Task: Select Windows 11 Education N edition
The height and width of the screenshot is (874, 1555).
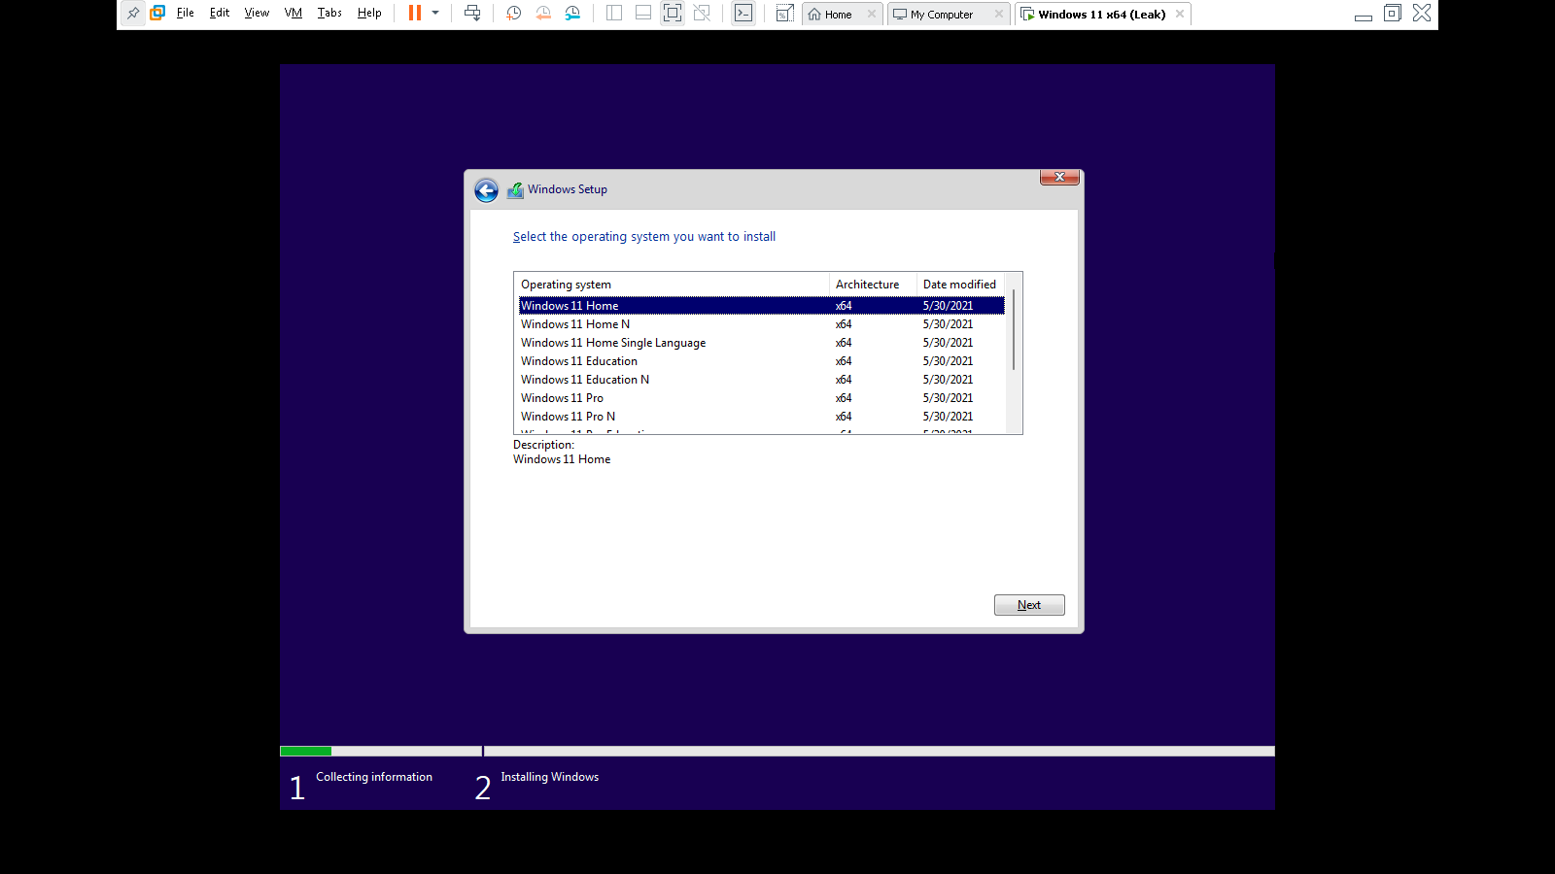Action: [584, 380]
